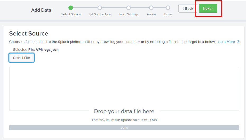Click the Set Source Type step circle
The width and height of the screenshot is (246, 140).
click(x=100, y=8)
